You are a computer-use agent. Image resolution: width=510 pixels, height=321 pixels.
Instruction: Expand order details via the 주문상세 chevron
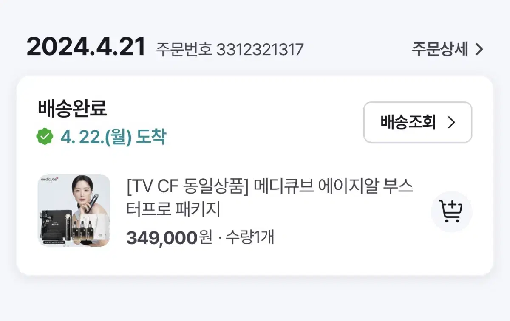click(479, 50)
